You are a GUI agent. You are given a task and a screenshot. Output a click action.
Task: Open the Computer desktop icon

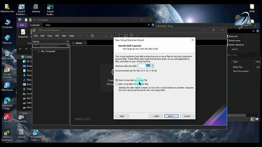pos(7,24)
